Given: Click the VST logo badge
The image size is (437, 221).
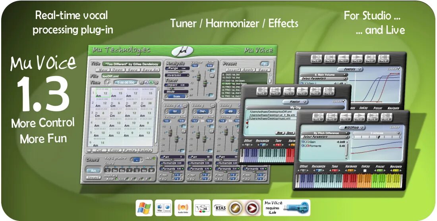Looking at the screenshot, I should click(x=202, y=208).
